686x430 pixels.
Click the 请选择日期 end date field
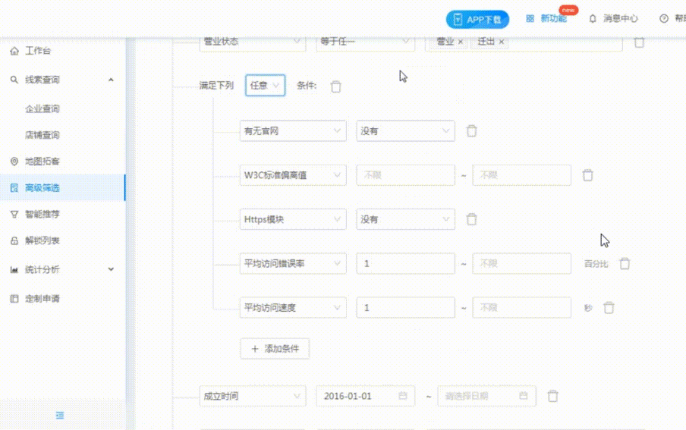(486, 396)
